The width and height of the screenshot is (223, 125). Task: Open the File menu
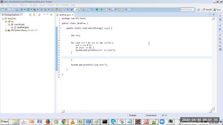click(x=2, y=5)
